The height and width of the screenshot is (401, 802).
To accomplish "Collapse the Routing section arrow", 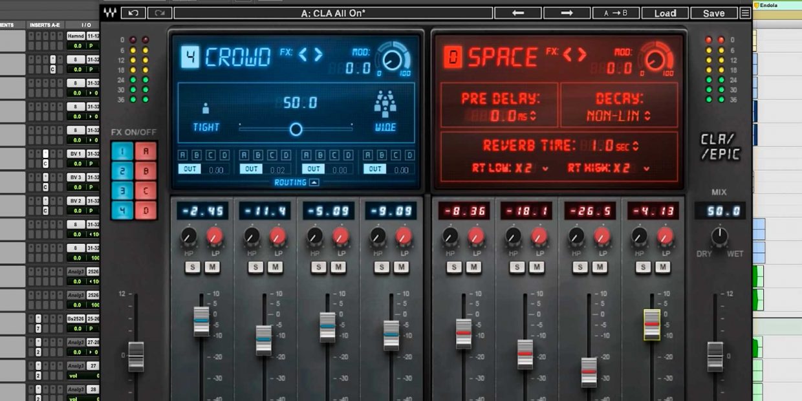I will pyautogui.click(x=314, y=182).
